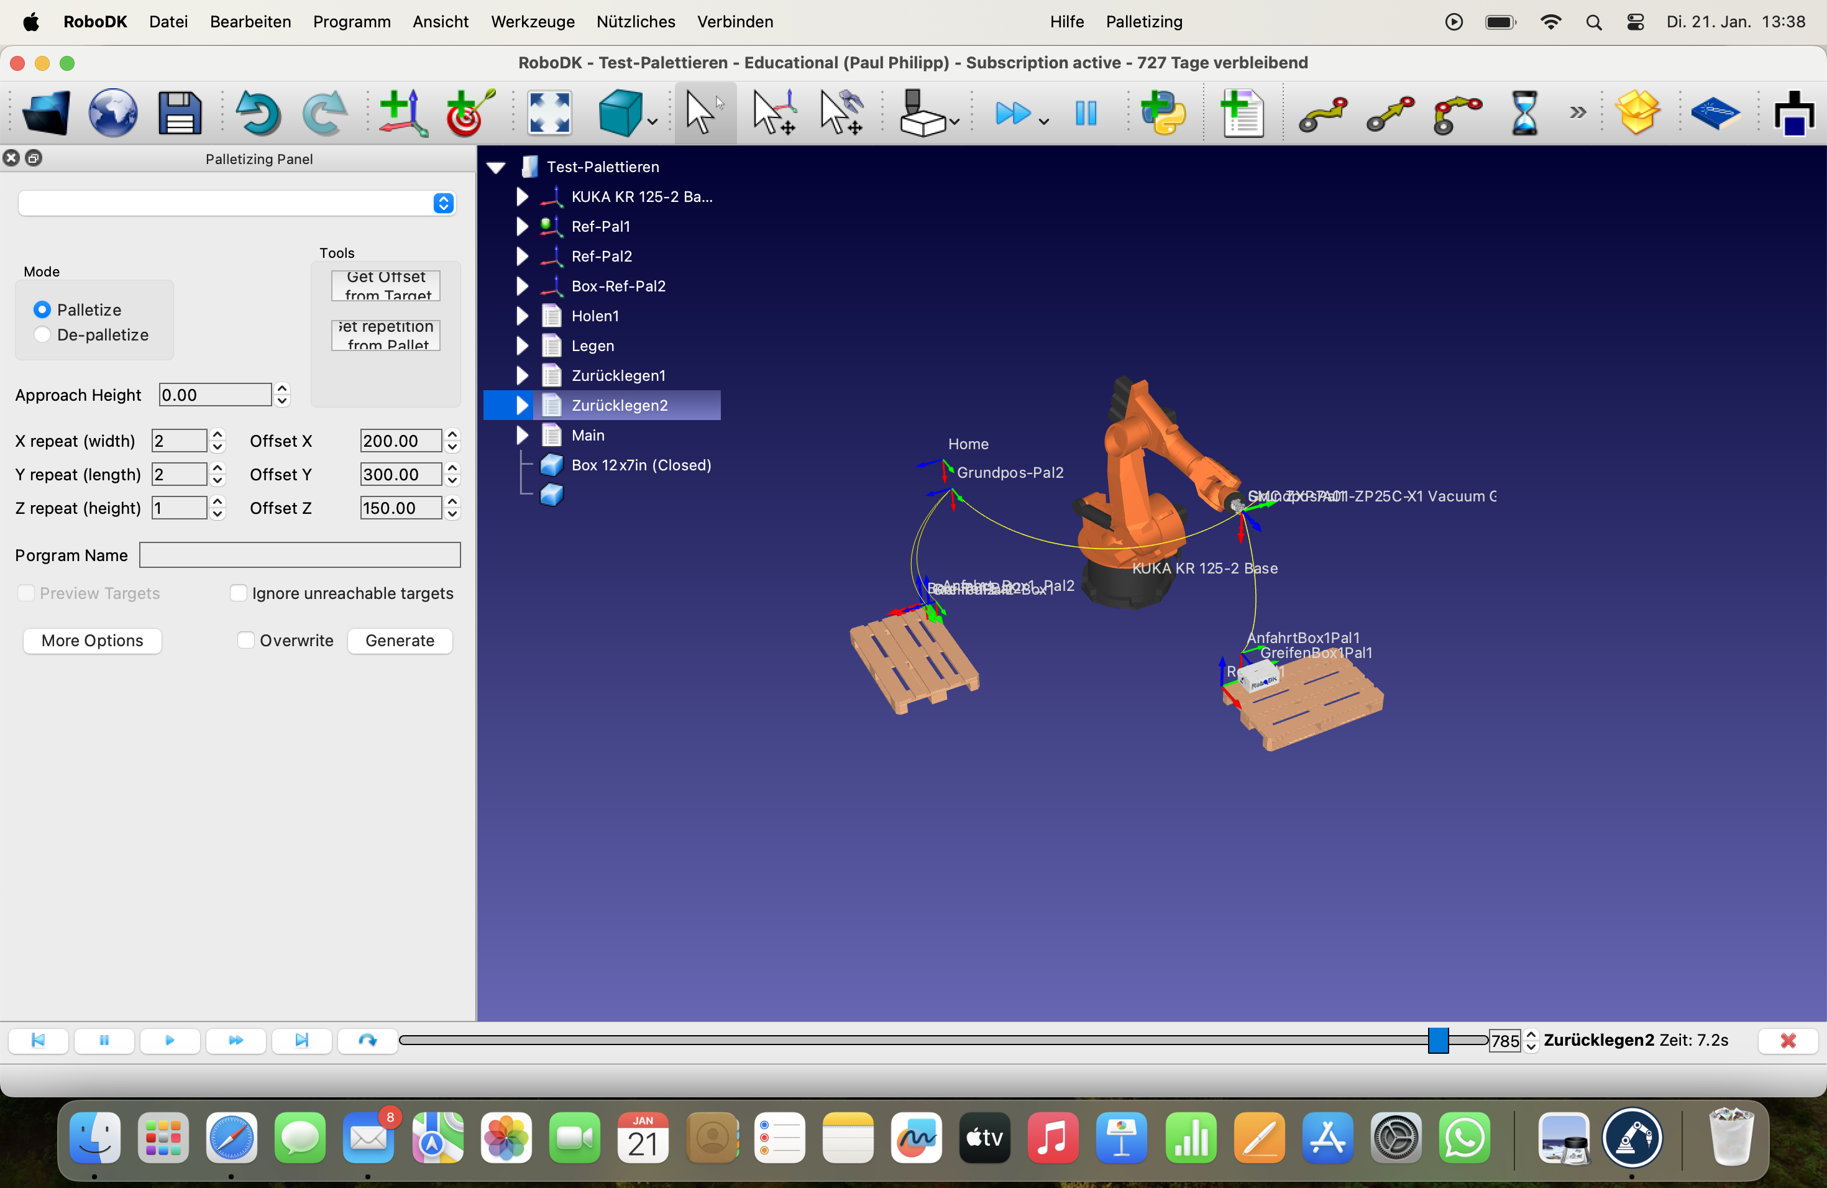Click the hourglass pause instruction icon
Image resolution: width=1827 pixels, height=1188 pixels.
(1524, 113)
